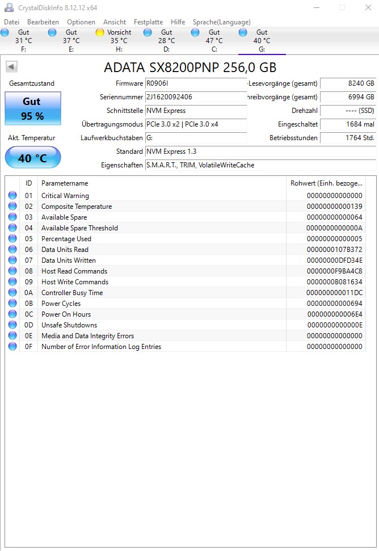Go back with the left arrow button
This screenshot has width=379, height=551.
tap(11, 67)
